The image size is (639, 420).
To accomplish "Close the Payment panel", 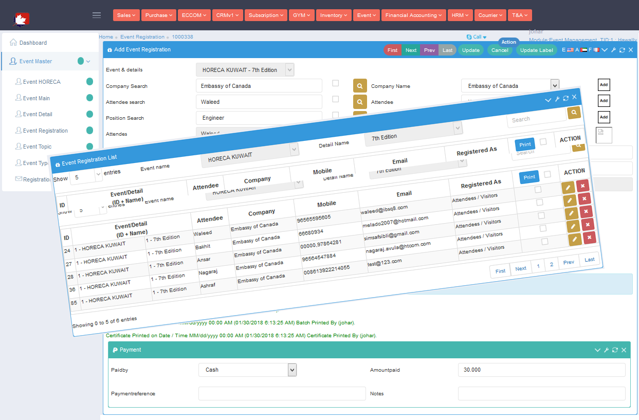I will (624, 350).
